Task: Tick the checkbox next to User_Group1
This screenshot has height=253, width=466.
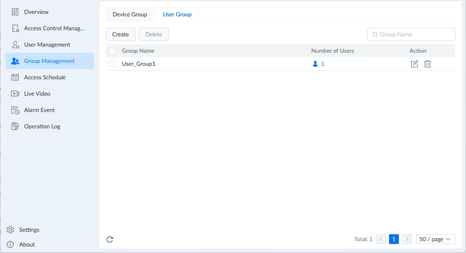Action: coord(112,64)
